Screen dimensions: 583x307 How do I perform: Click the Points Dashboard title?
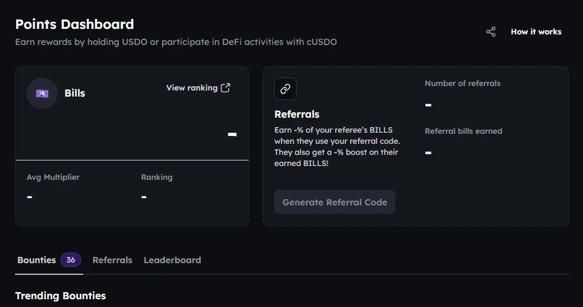coord(74,24)
